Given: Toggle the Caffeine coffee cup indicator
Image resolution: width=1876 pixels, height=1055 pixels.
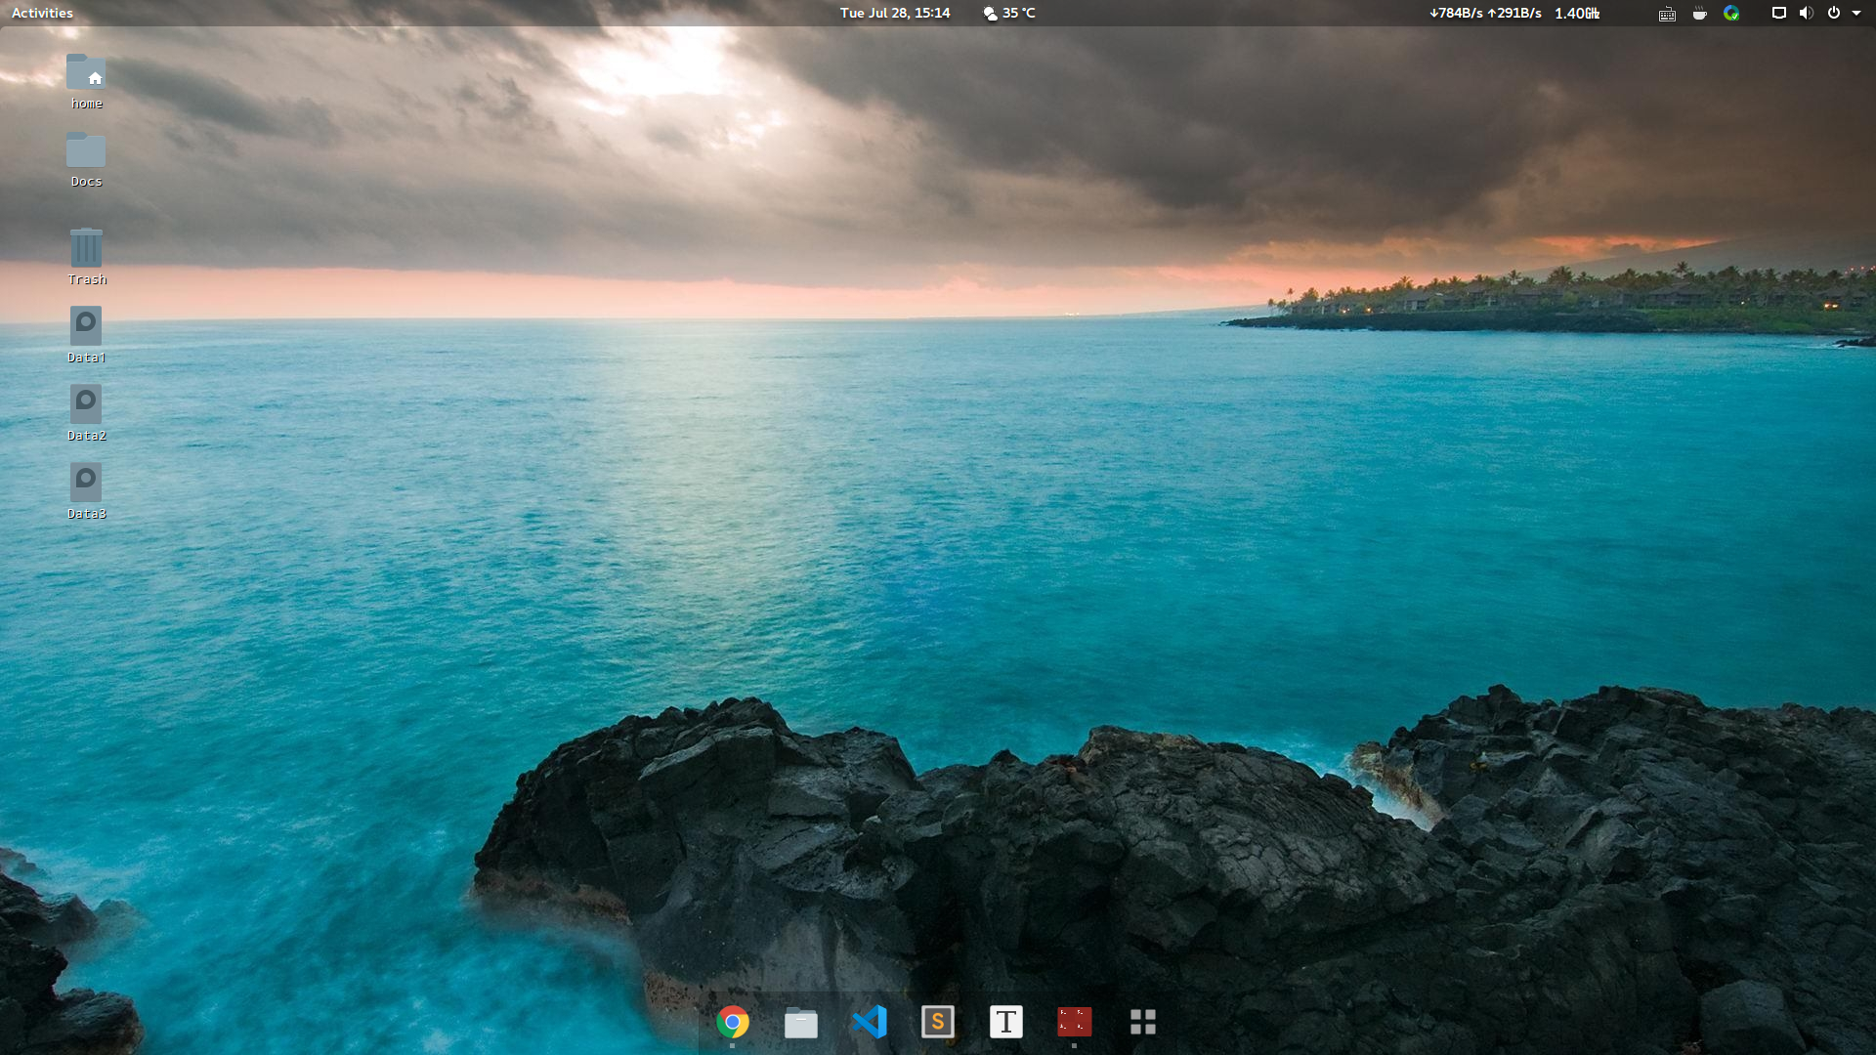Looking at the screenshot, I should pyautogui.click(x=1699, y=13).
